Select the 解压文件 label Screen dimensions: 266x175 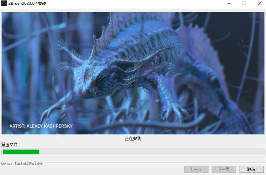[x=9, y=144]
